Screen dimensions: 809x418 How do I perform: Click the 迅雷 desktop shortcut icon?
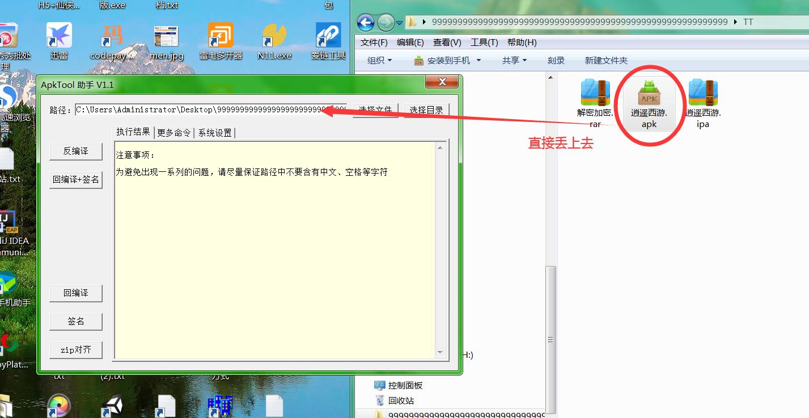pos(59,36)
